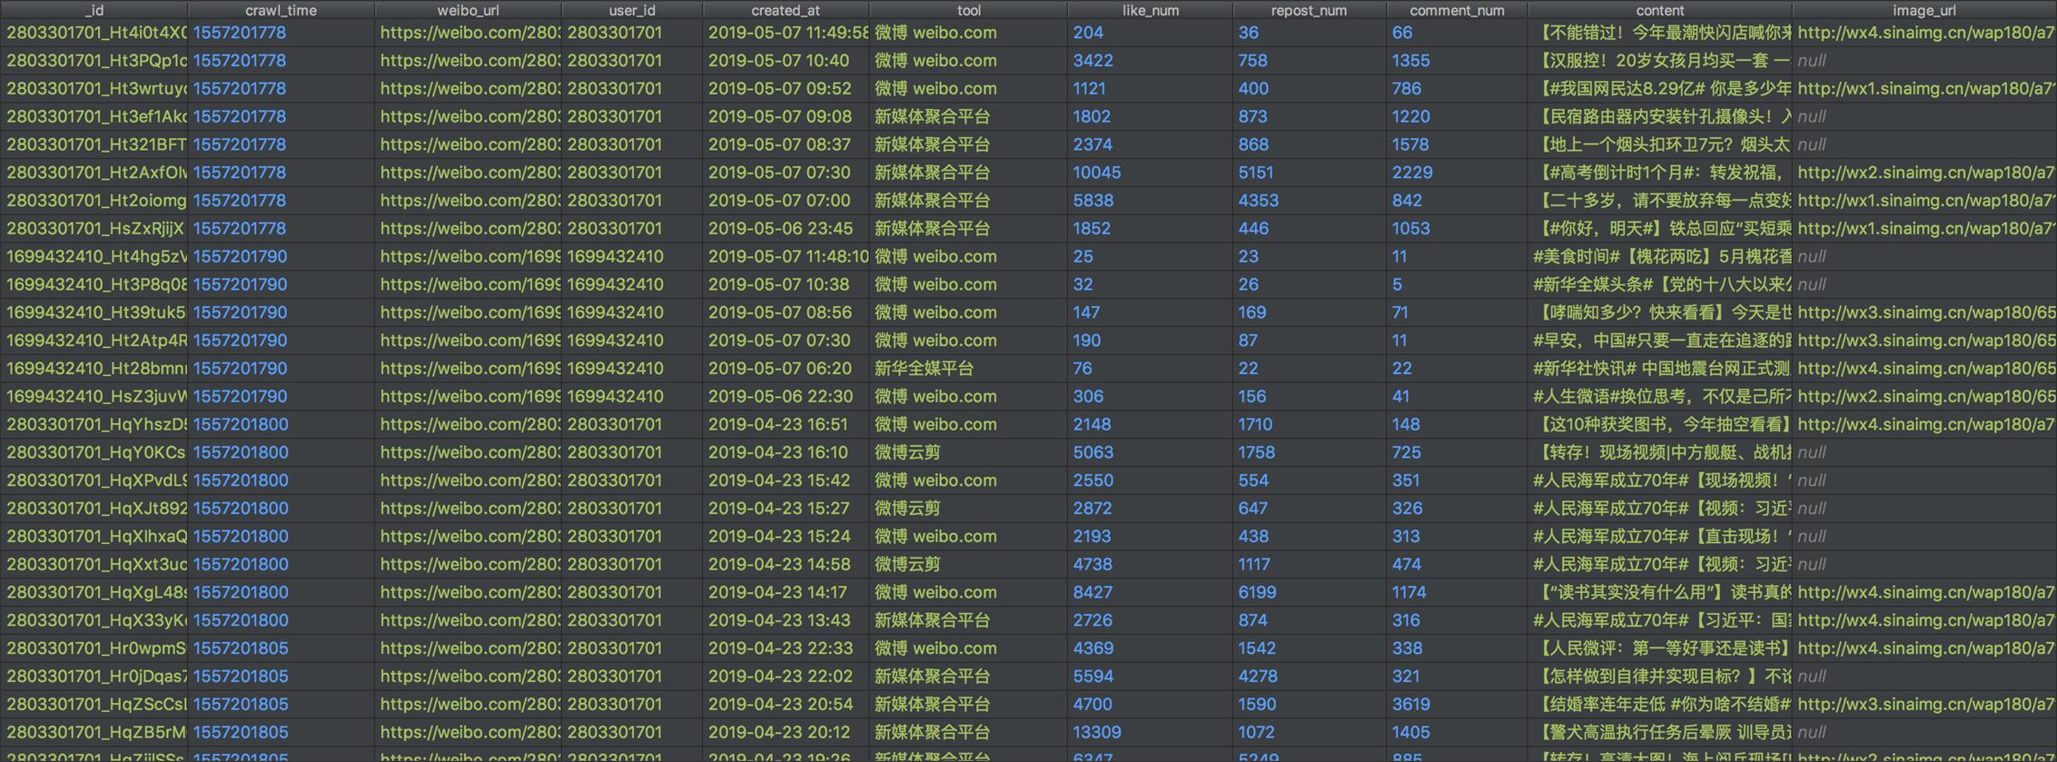Screen dimensions: 2057x762
Task: Select user_id 1699432410 in 08:56 row
Action: (x=632, y=312)
